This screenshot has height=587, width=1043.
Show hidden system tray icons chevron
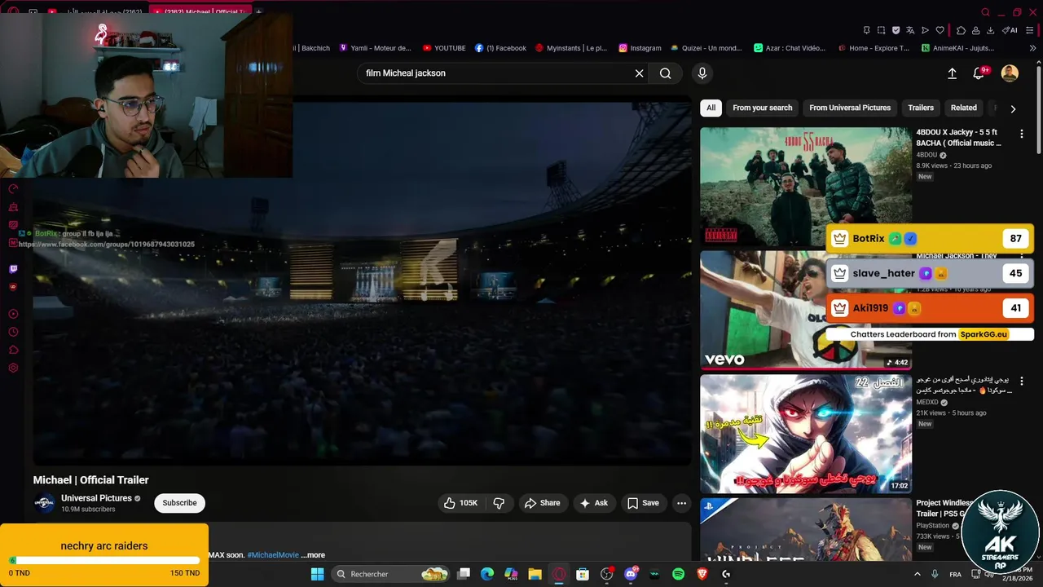pyautogui.click(x=917, y=574)
